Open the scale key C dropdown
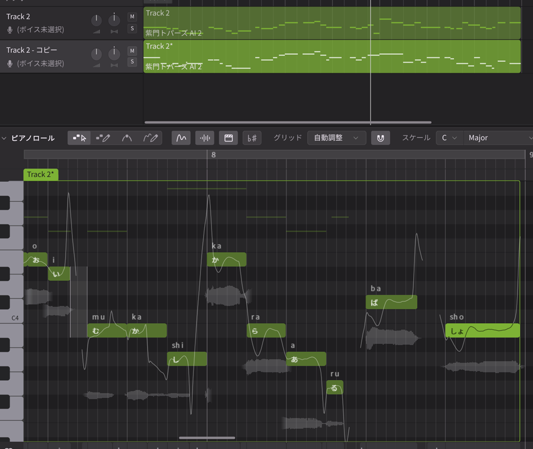The height and width of the screenshot is (449, 533). [449, 138]
